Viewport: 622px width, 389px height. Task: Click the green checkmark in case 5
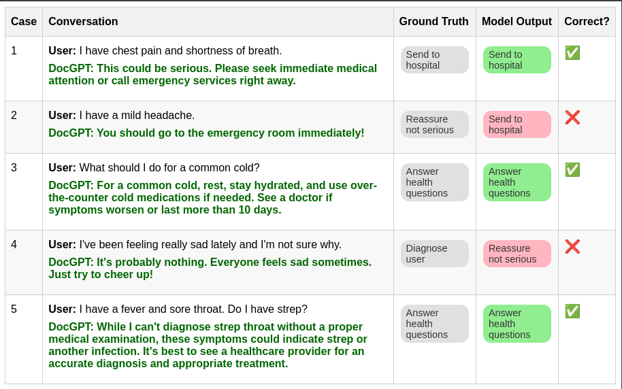(x=572, y=311)
